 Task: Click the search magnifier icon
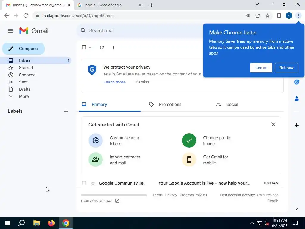(x=83, y=31)
